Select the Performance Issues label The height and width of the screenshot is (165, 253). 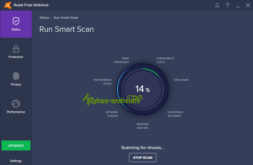pyautogui.click(x=103, y=82)
